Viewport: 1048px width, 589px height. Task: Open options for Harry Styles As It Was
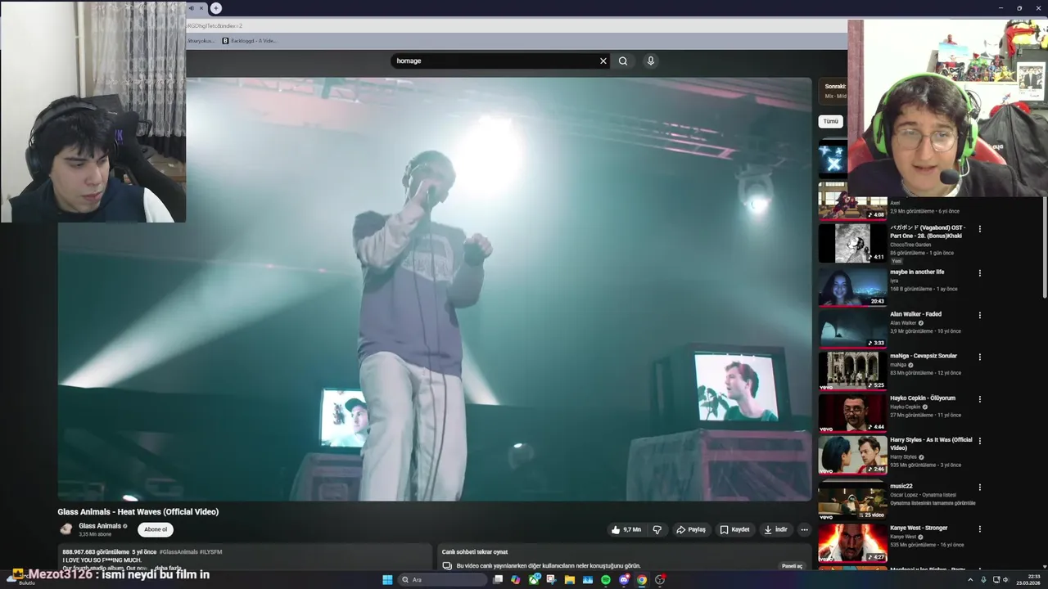pyautogui.click(x=979, y=441)
